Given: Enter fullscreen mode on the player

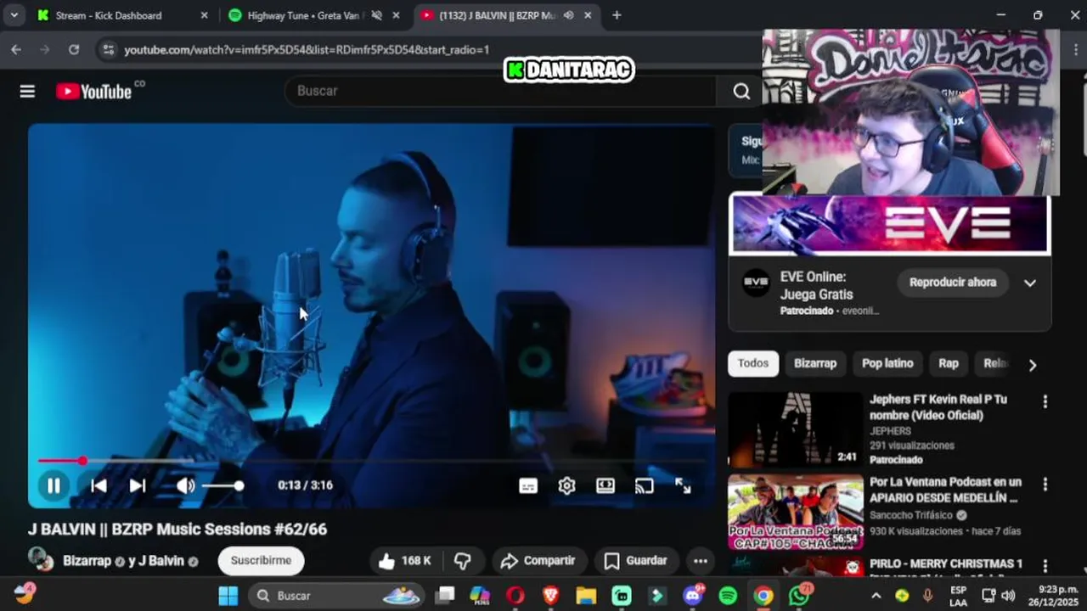Looking at the screenshot, I should click(x=683, y=485).
